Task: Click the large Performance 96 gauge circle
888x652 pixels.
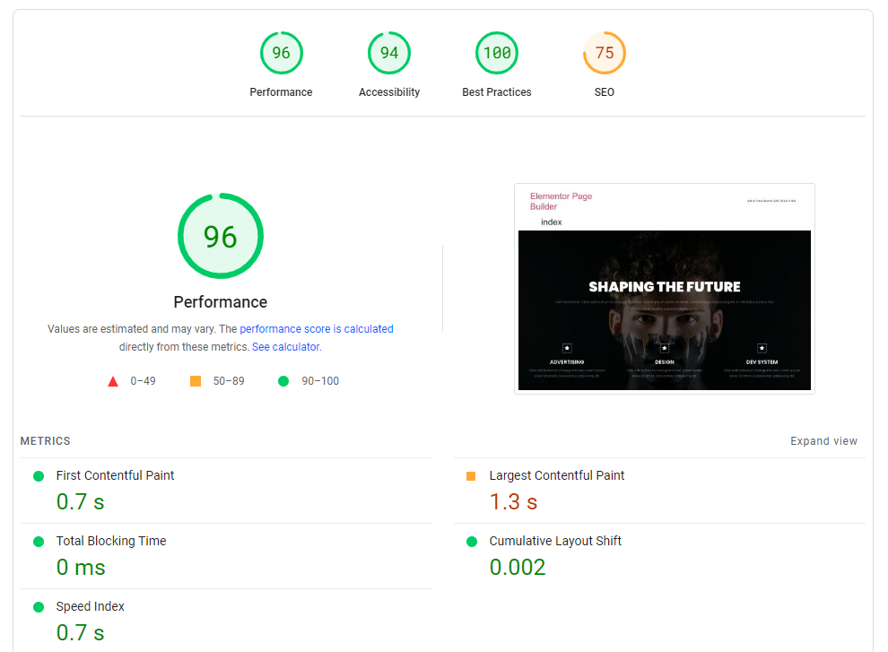Action: coord(221,236)
